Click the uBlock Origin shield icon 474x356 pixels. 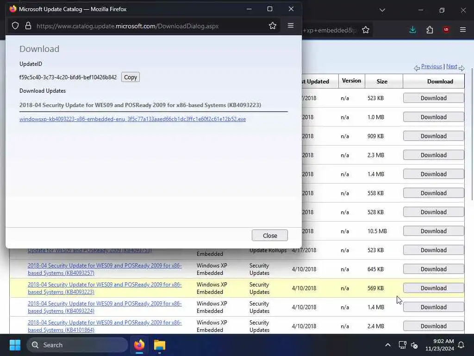click(x=446, y=30)
